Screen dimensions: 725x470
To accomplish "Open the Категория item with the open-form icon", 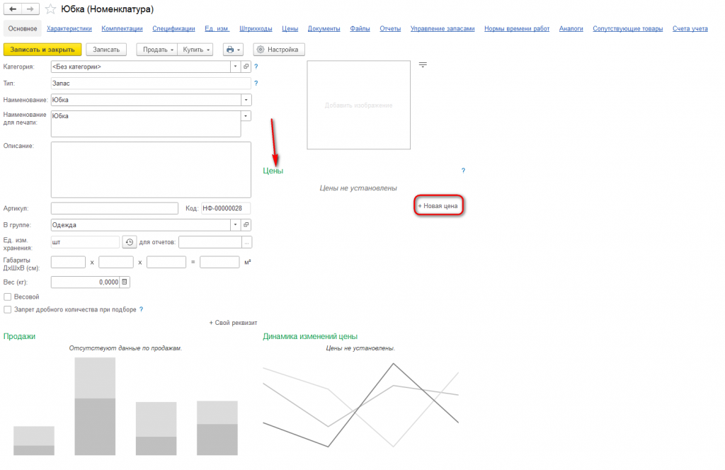I will pos(246,67).
